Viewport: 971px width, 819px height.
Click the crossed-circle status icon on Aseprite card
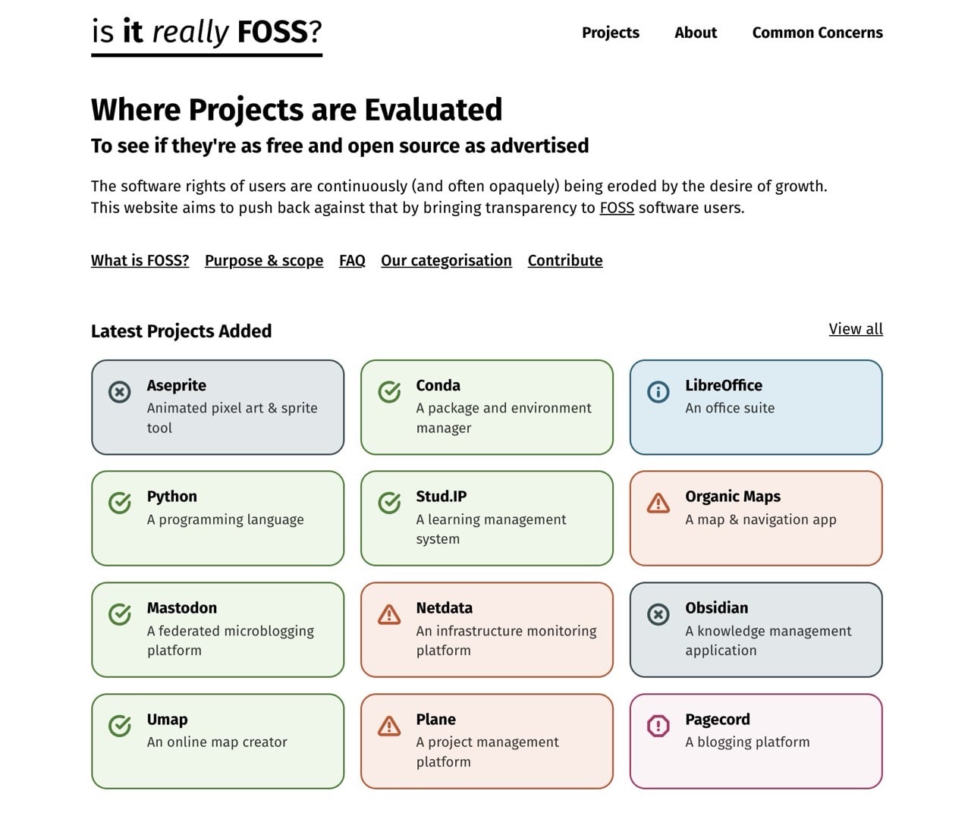119,392
